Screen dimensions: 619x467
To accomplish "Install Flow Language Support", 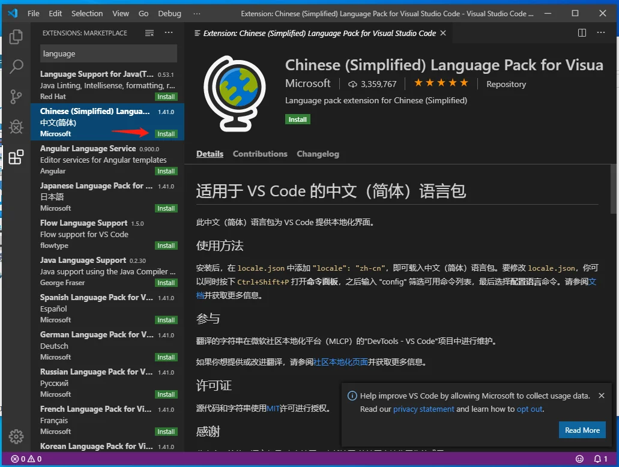I will pos(166,246).
